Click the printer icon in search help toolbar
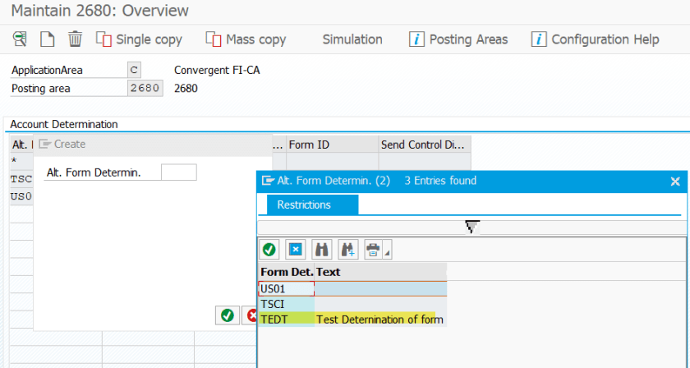Viewport: 690px width, 368px height. [x=374, y=248]
